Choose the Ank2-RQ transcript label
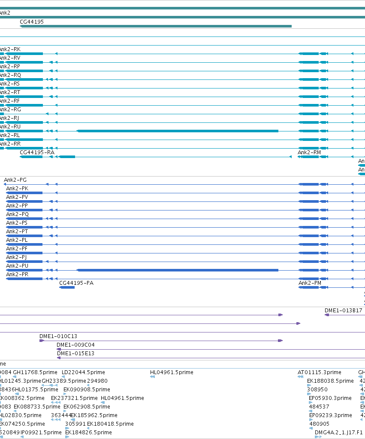The height and width of the screenshot is (439, 365). click(10, 75)
